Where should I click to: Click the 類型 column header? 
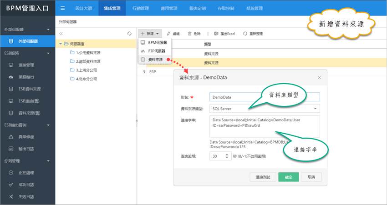tap(208, 45)
